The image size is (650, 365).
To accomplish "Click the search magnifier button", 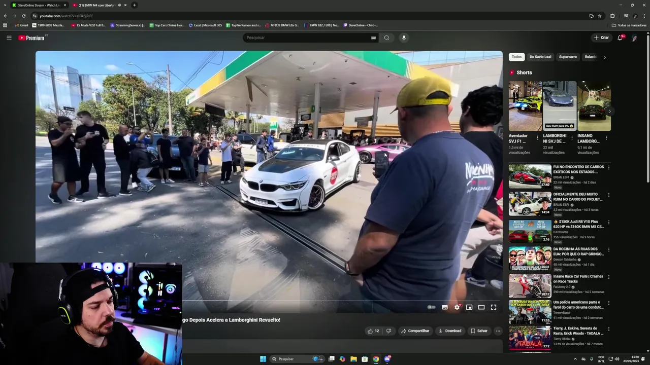I will click(x=386, y=38).
